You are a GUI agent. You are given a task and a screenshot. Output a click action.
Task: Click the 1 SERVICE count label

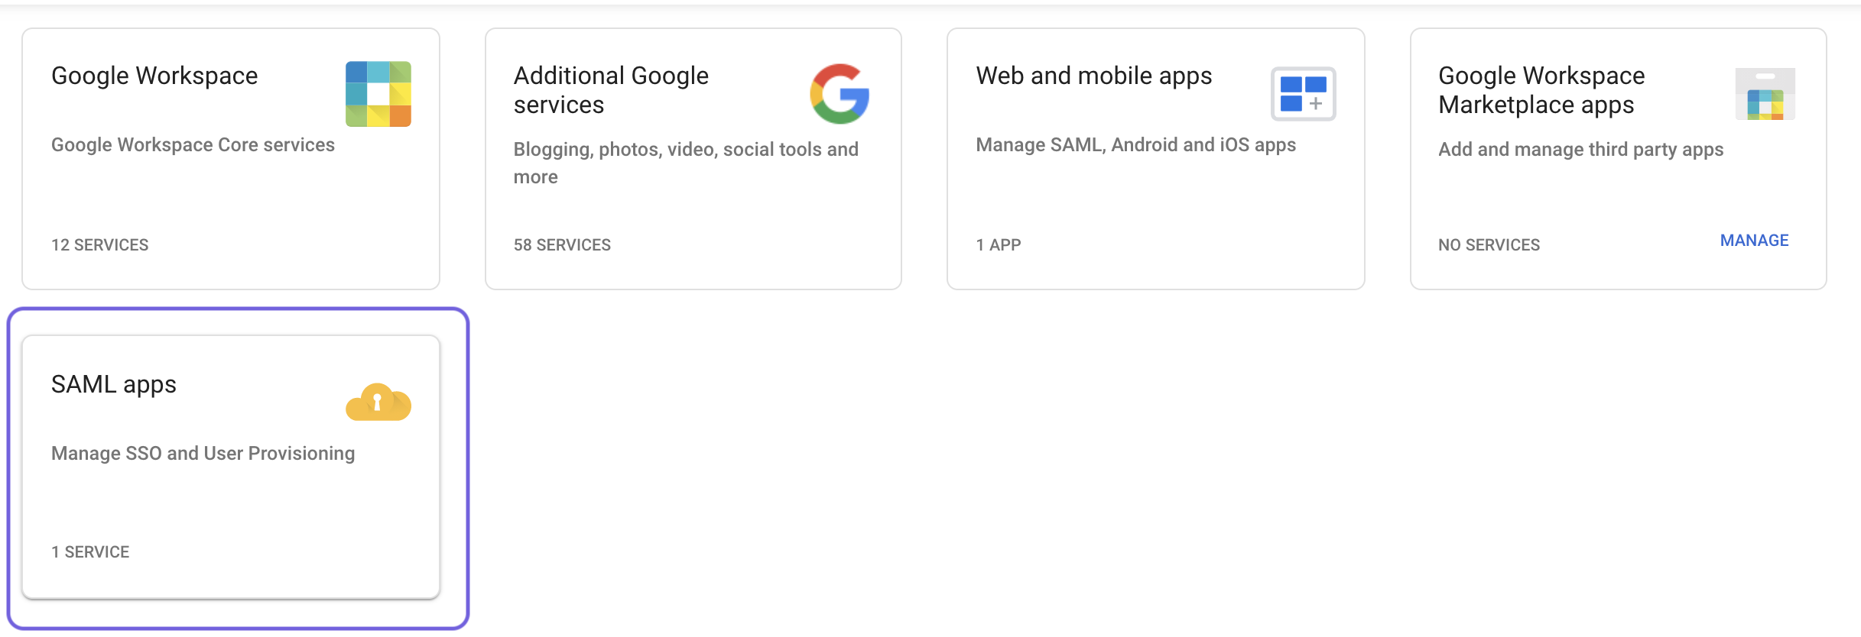click(90, 552)
